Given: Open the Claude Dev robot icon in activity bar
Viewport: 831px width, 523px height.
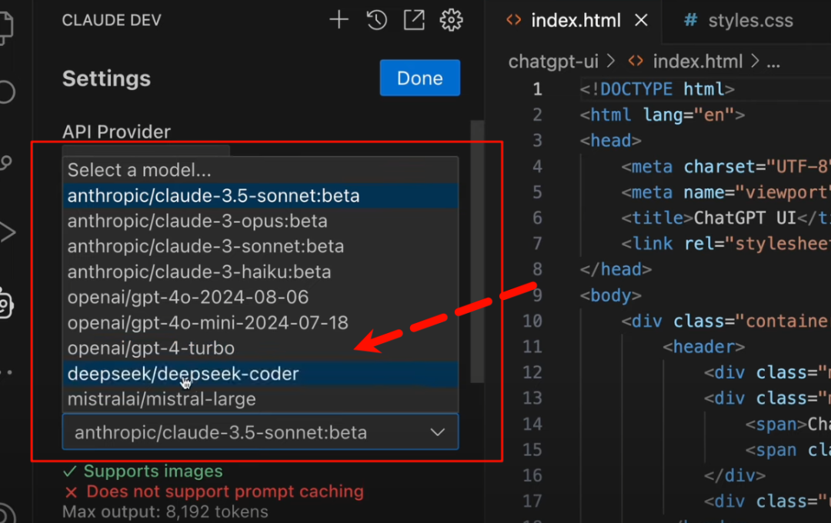Looking at the screenshot, I should (5, 303).
